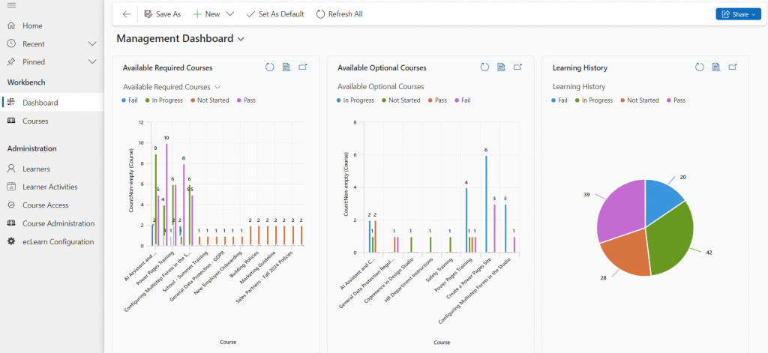Image resolution: width=768 pixels, height=353 pixels.
Task: Refresh the Learning History chart
Action: (700, 67)
